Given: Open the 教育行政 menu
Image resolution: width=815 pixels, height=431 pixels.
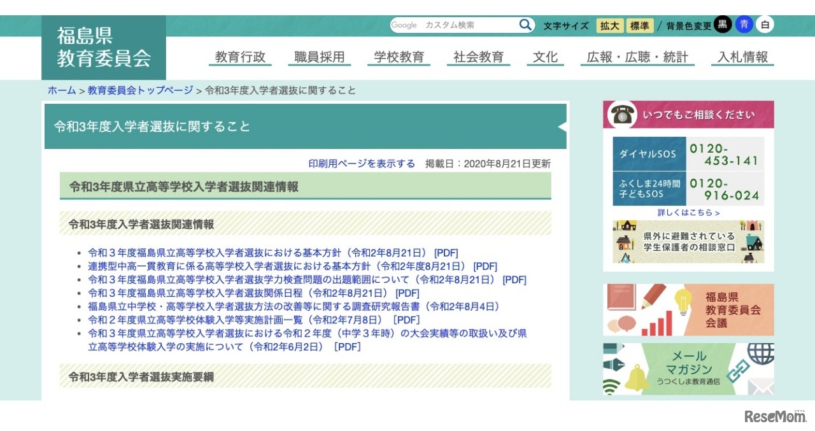Looking at the screenshot, I should (240, 57).
